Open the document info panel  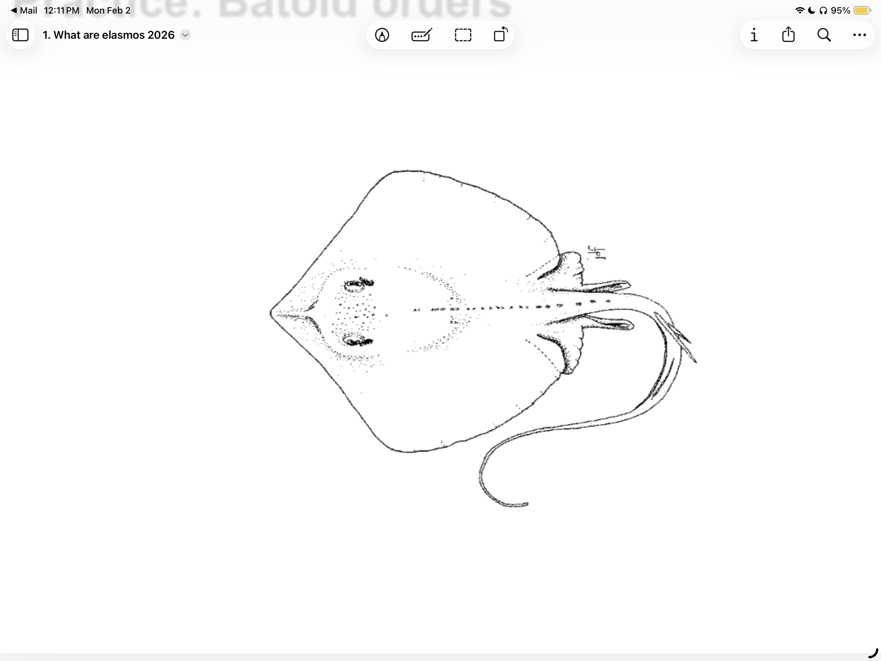point(754,35)
